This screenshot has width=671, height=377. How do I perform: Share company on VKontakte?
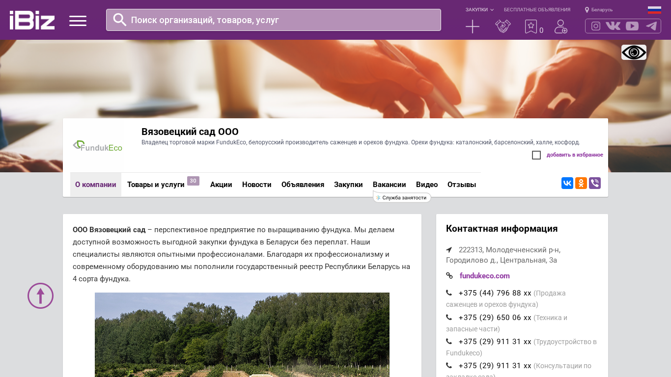[x=567, y=183]
